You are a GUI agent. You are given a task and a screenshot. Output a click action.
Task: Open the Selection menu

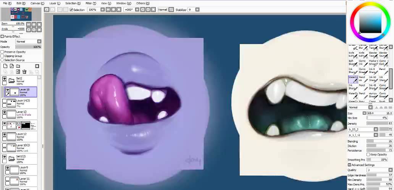73,3
